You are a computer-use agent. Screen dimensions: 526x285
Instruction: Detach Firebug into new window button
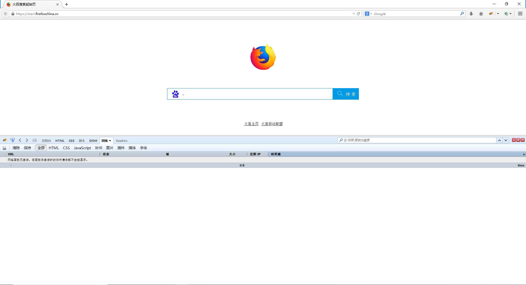(518, 140)
